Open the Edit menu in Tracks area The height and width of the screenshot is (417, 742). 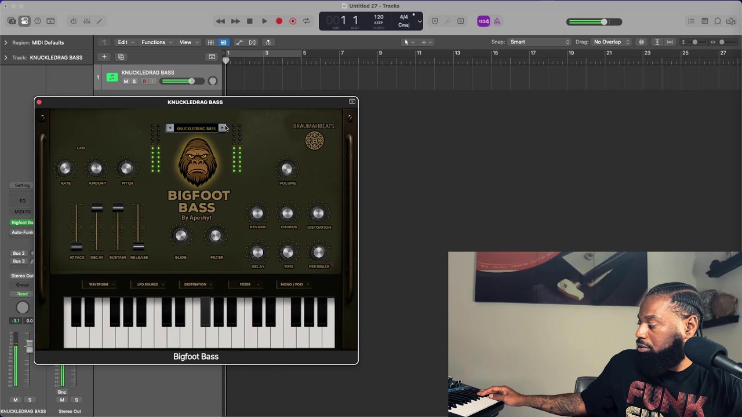tap(125, 42)
